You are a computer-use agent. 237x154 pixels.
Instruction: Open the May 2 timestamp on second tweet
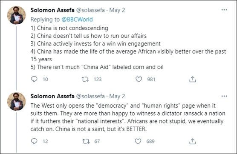coord(117,96)
